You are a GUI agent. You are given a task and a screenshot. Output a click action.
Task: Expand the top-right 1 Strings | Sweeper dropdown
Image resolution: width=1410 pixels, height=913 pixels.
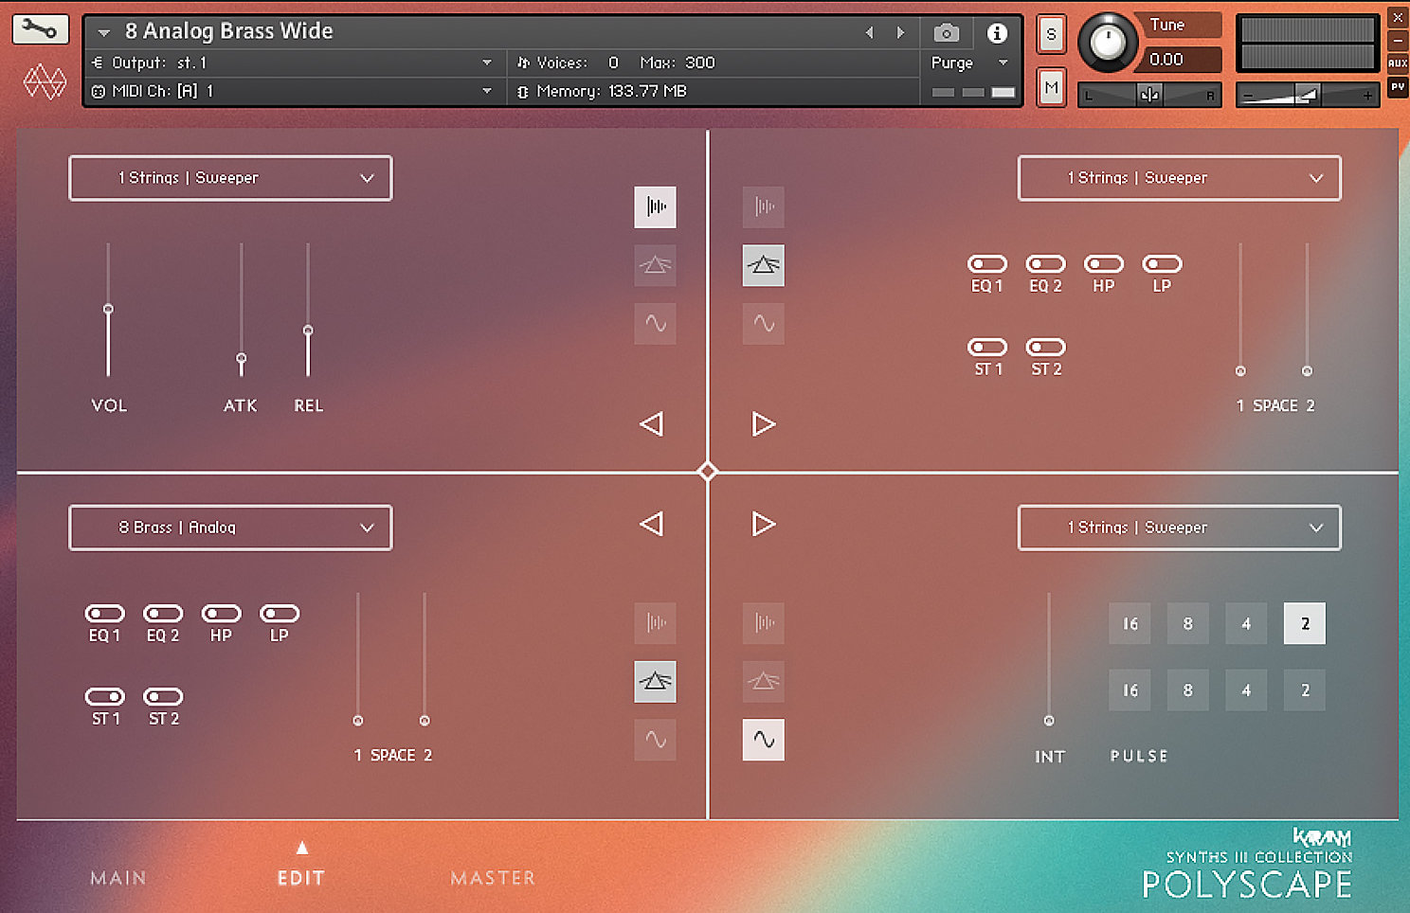pyautogui.click(x=1179, y=178)
